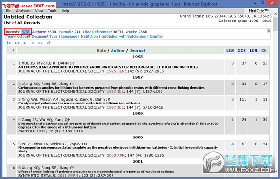Jump forward with >> arrow
The width and height of the screenshot is (280, 179).
coord(40,43)
